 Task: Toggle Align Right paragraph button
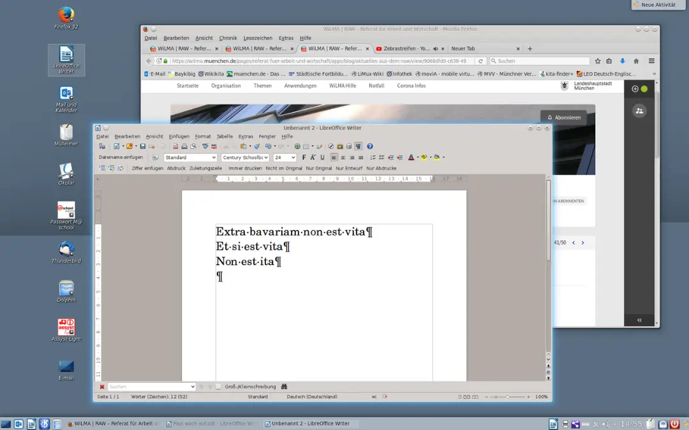click(352, 157)
